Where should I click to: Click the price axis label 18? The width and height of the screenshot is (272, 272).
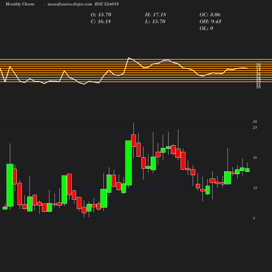tap(255, 158)
